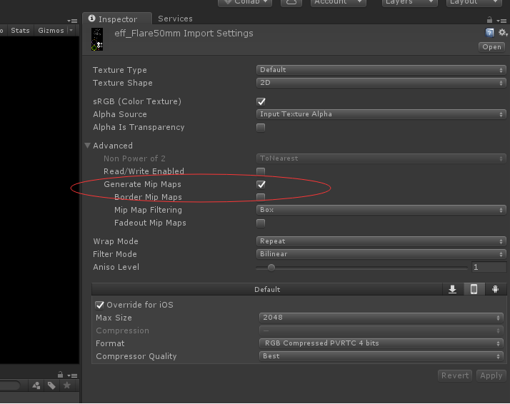Toggle the Inspector lock icon
Screen dimensions: 510x404
pyautogui.click(x=489, y=20)
